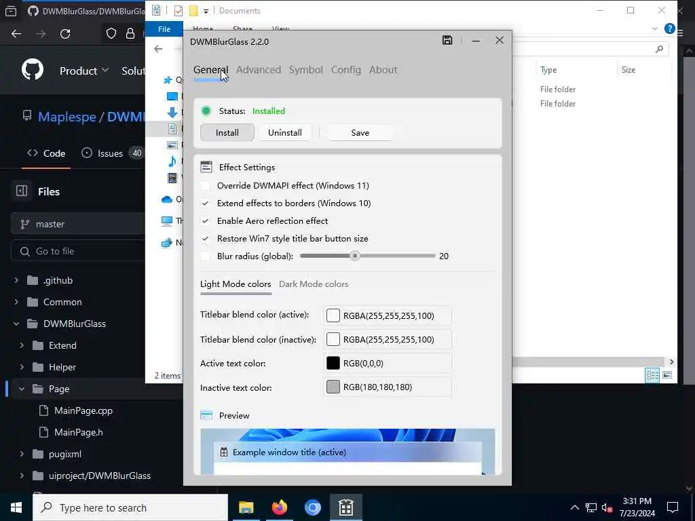Open MainPage.cpp in the file tree
The image size is (695, 521).
83,410
